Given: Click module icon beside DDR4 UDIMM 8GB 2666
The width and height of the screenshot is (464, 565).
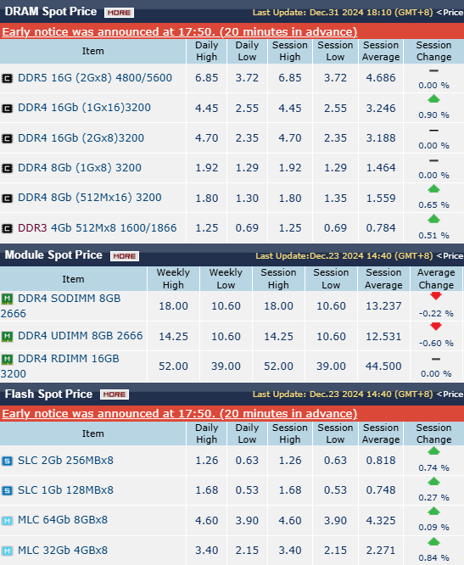Looking at the screenshot, I should pyautogui.click(x=7, y=337).
